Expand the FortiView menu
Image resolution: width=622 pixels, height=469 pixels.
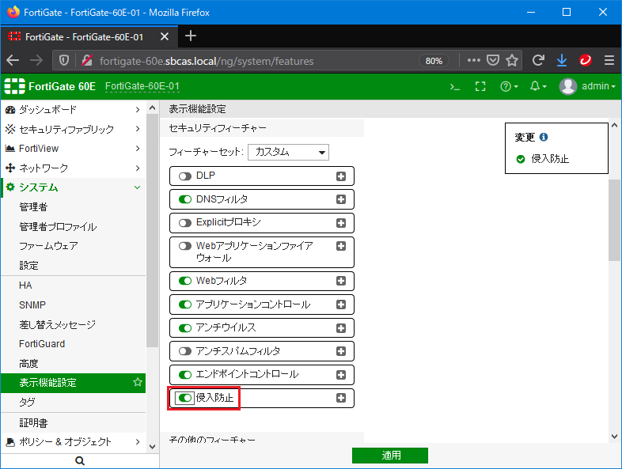pos(73,148)
